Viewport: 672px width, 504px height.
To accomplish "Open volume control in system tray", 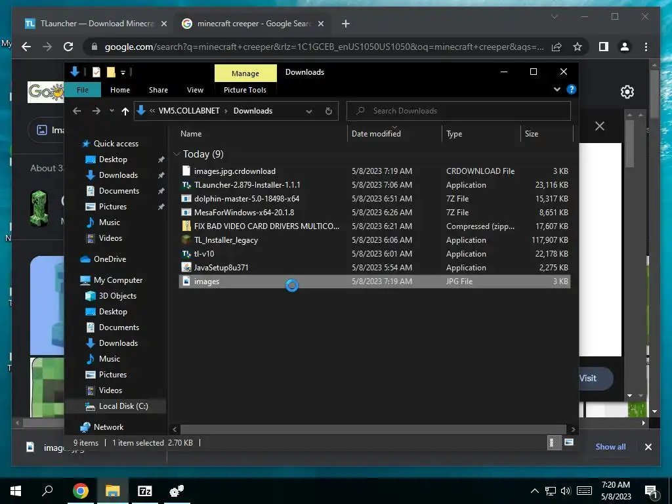I will 566,491.
